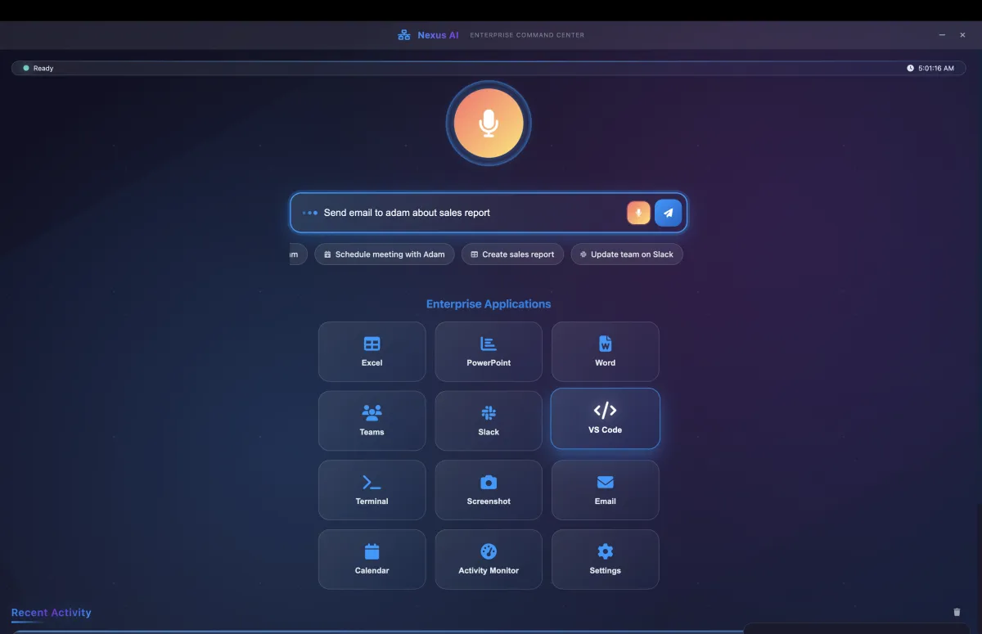Open the VS Code application tile
The height and width of the screenshot is (634, 982).
(605, 418)
